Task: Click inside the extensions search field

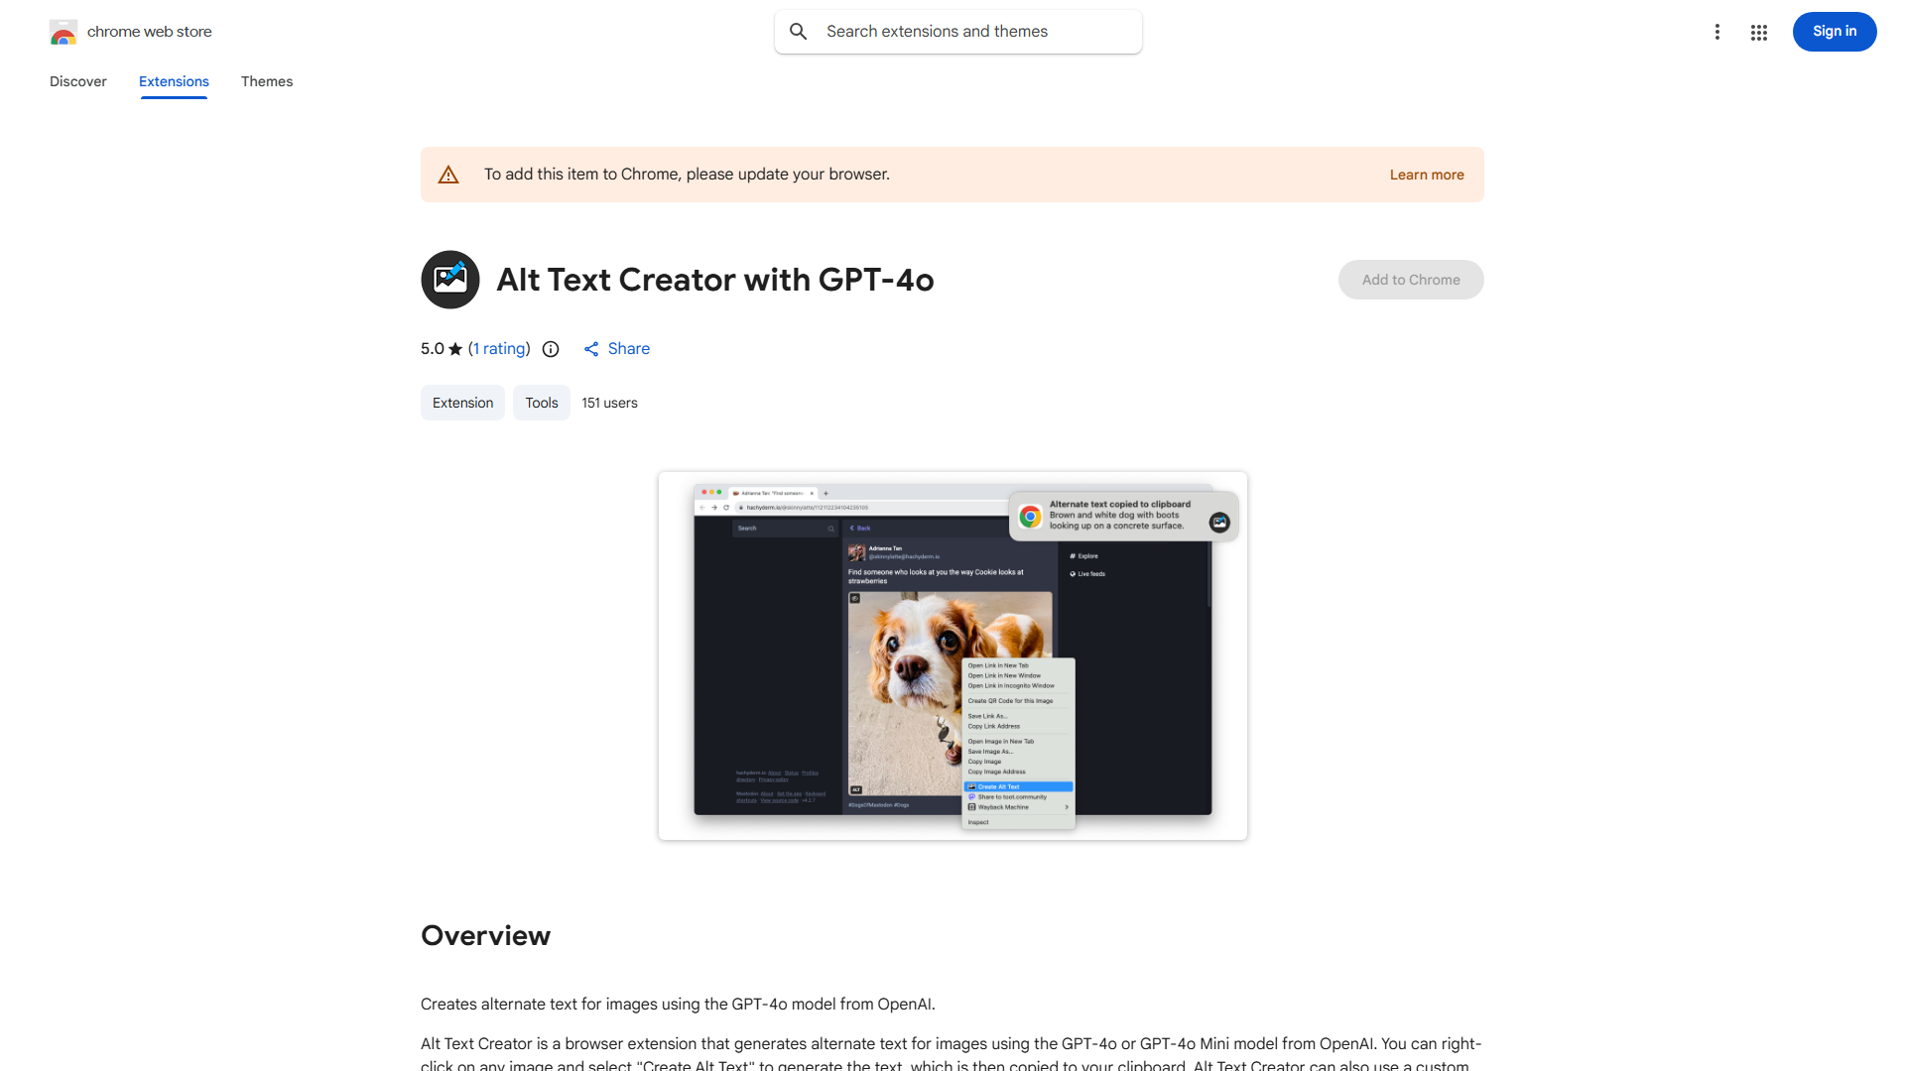Action: point(957,31)
